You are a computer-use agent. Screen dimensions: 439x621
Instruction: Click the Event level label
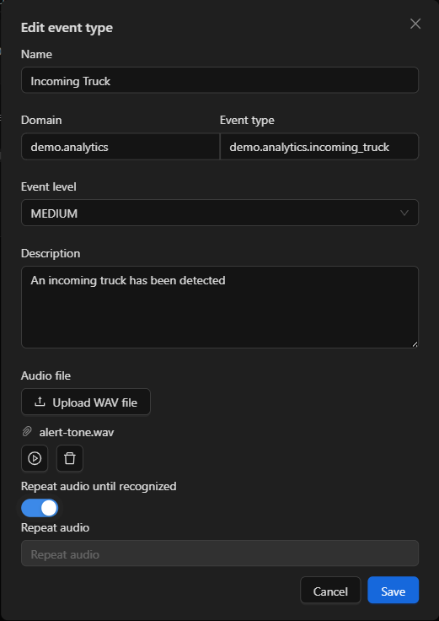(49, 186)
